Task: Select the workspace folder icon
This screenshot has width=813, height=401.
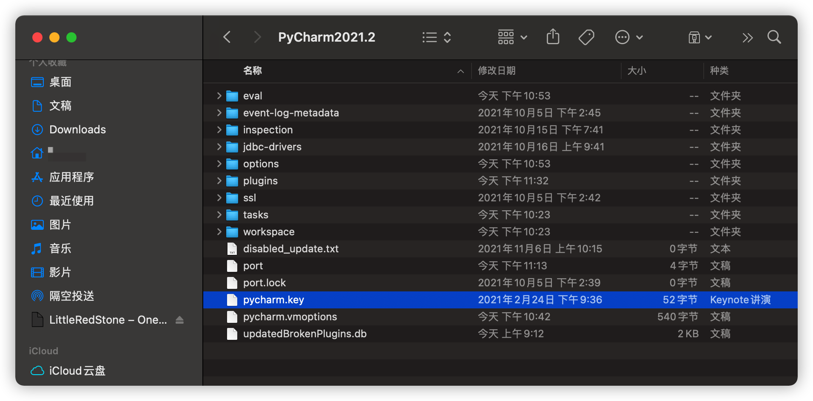Action: click(x=232, y=232)
